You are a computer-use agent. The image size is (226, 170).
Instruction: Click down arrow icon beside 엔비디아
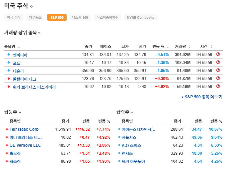(9, 54)
